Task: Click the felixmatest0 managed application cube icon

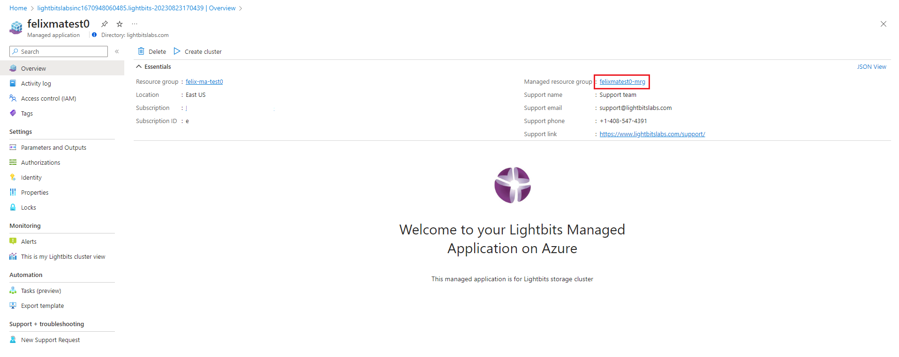Action: [x=16, y=28]
